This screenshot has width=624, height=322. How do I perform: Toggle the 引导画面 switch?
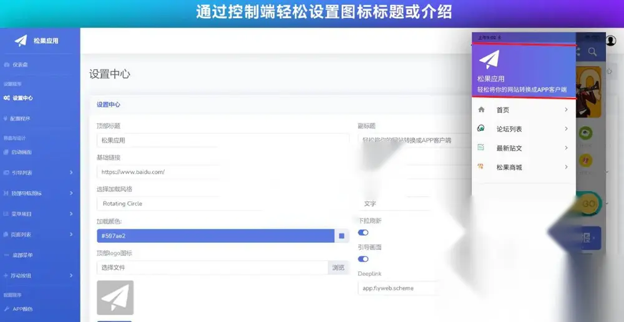(363, 259)
